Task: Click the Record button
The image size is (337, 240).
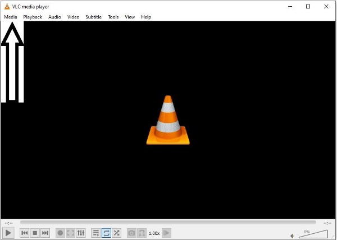Action: click(61, 233)
